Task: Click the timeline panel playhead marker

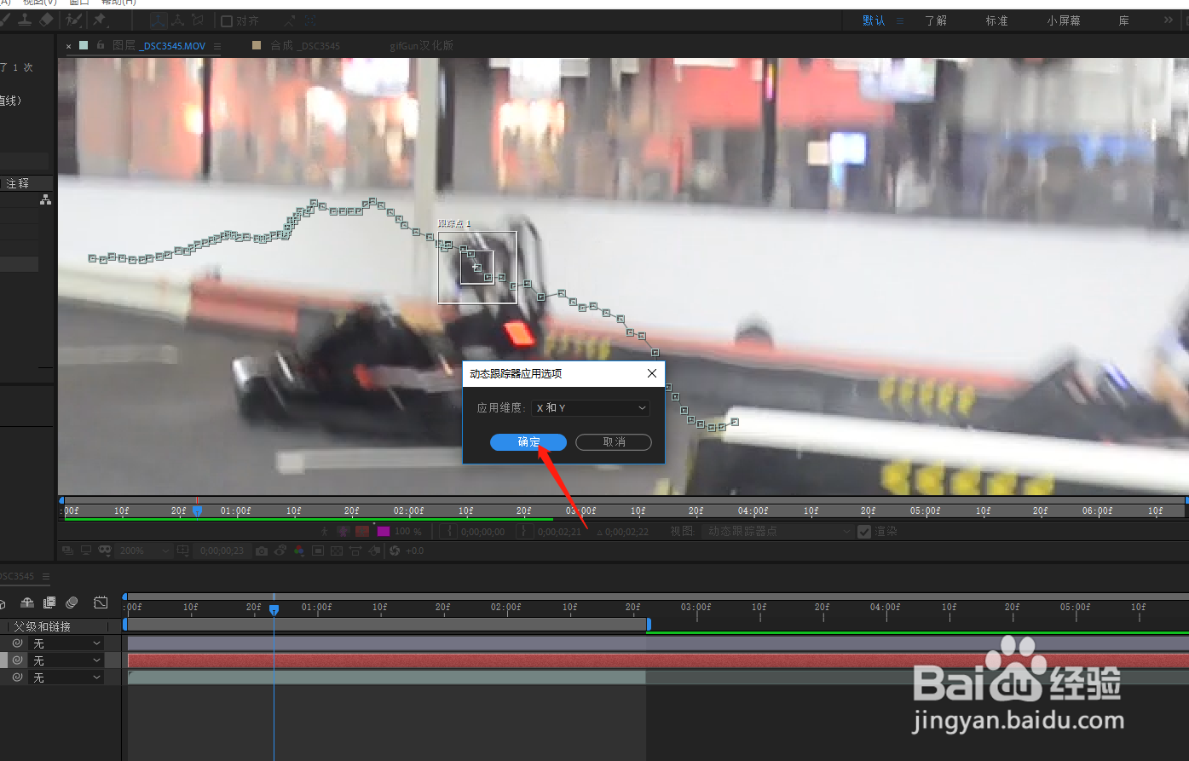Action: [x=274, y=610]
